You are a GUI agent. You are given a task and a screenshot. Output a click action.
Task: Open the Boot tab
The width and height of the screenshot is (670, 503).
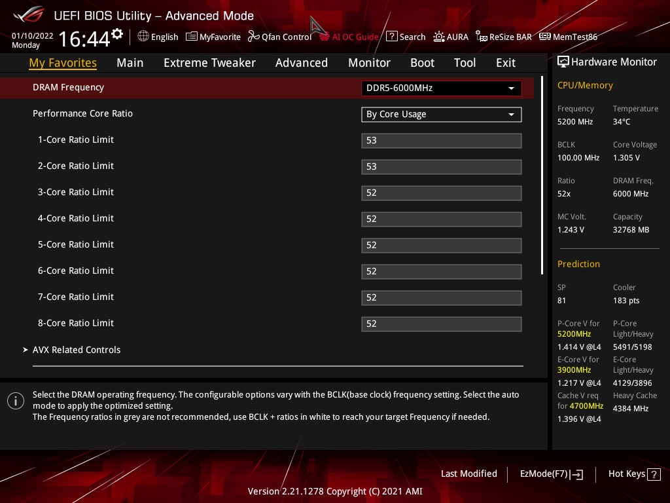422,63
